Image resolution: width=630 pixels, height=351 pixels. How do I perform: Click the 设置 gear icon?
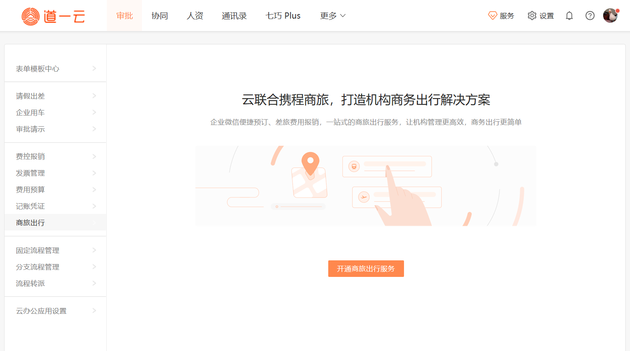[x=532, y=16]
